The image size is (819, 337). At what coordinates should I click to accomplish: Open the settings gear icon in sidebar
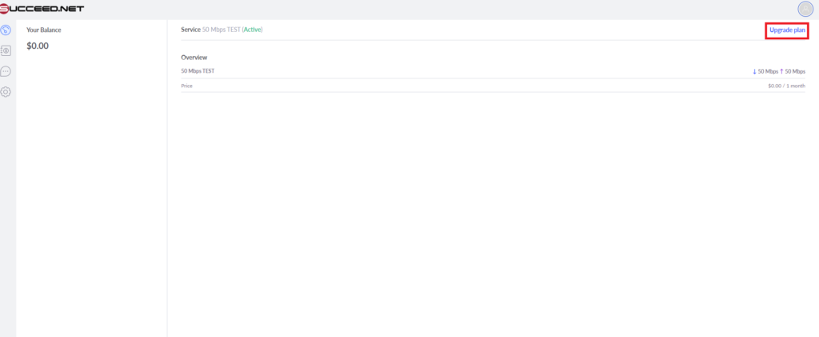[x=6, y=91]
